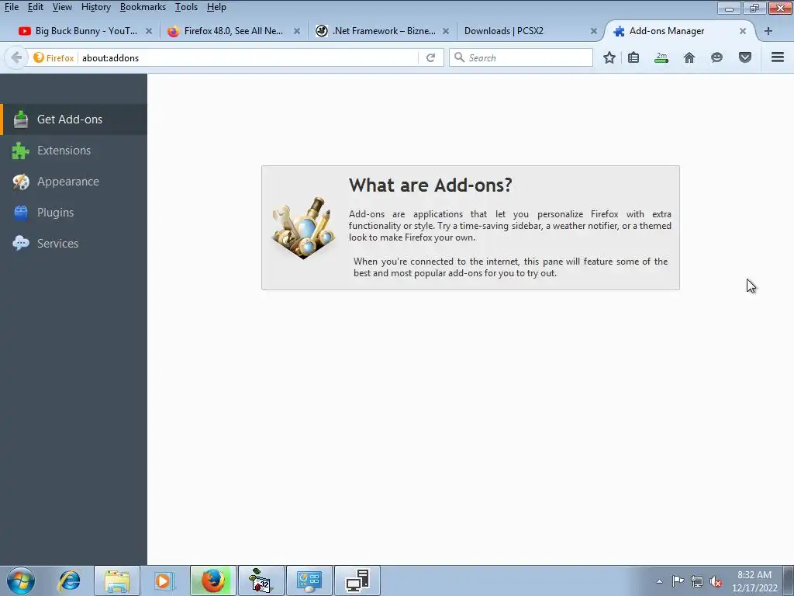Go back with the back arrow
794x596 pixels.
(x=16, y=57)
